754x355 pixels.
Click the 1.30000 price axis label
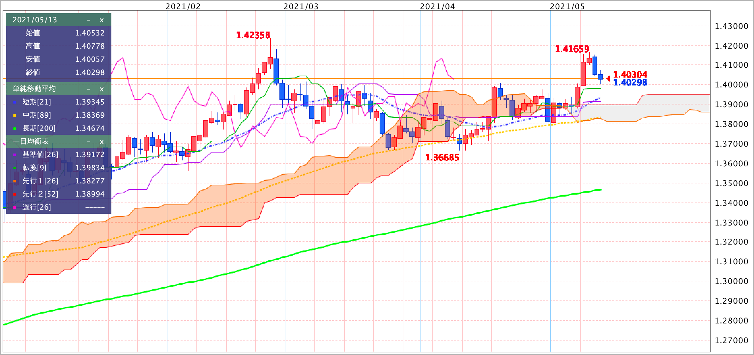731,281
